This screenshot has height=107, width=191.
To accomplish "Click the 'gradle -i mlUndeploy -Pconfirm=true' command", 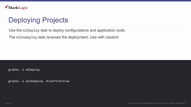I will [x=39, y=81].
